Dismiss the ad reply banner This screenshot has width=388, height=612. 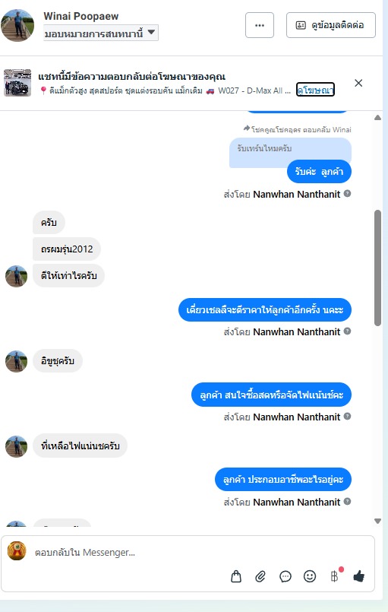(358, 83)
